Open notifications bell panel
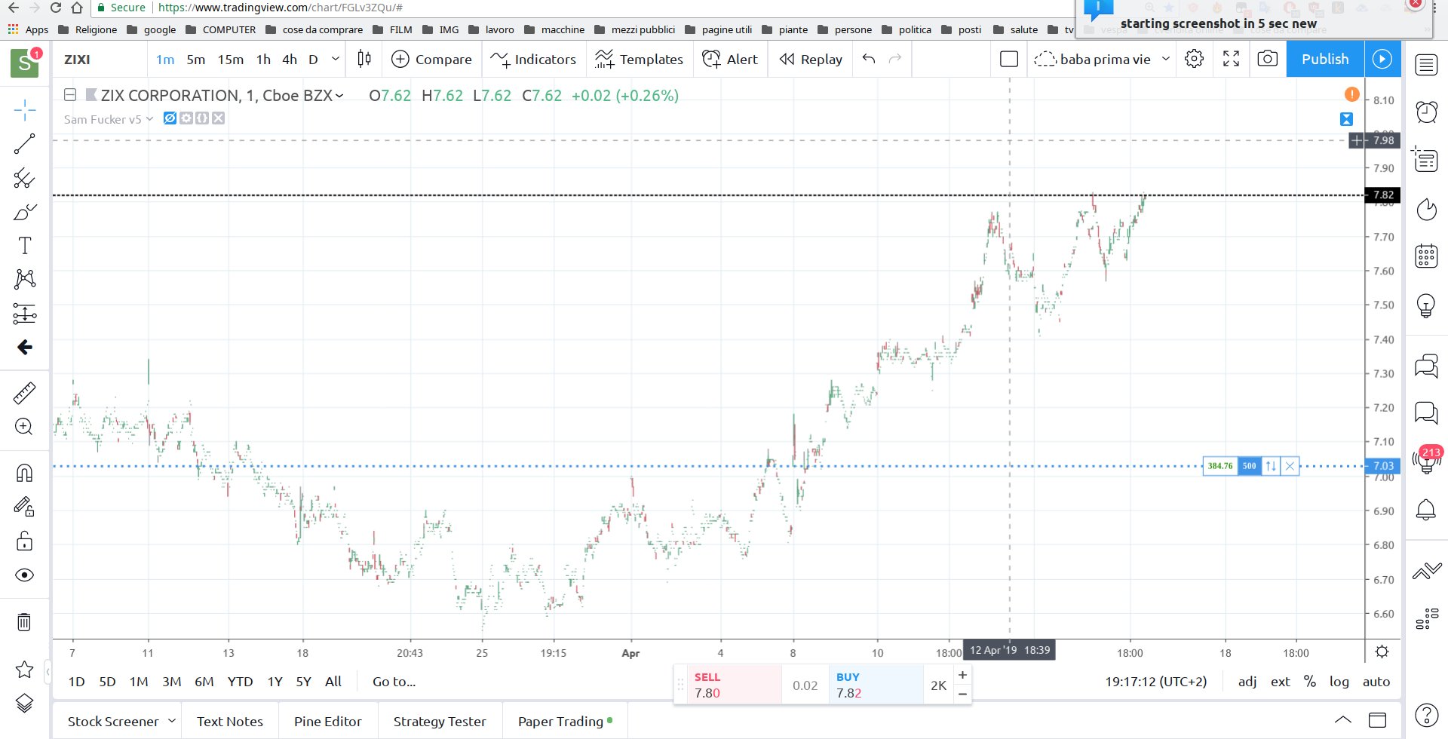Viewport: 1448px width, 739px height. 1426,510
